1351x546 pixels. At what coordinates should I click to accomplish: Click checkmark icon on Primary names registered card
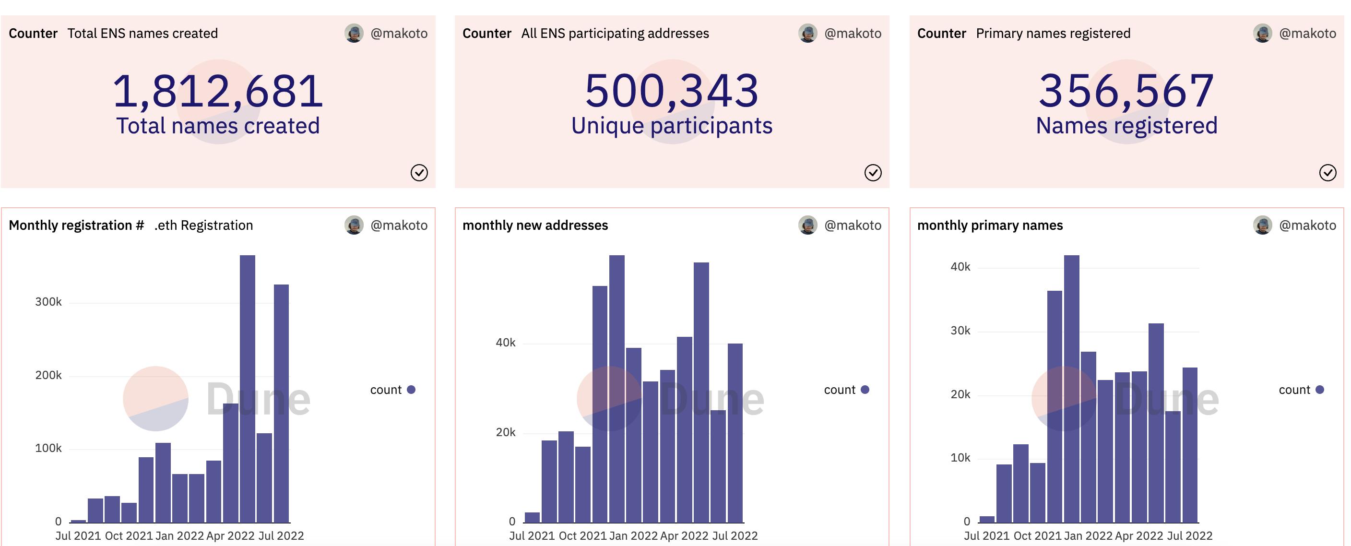(1327, 173)
